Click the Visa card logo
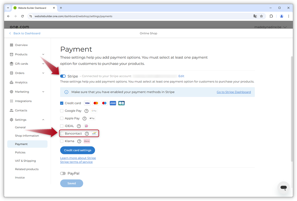The width and height of the screenshot is (297, 201). point(87,103)
